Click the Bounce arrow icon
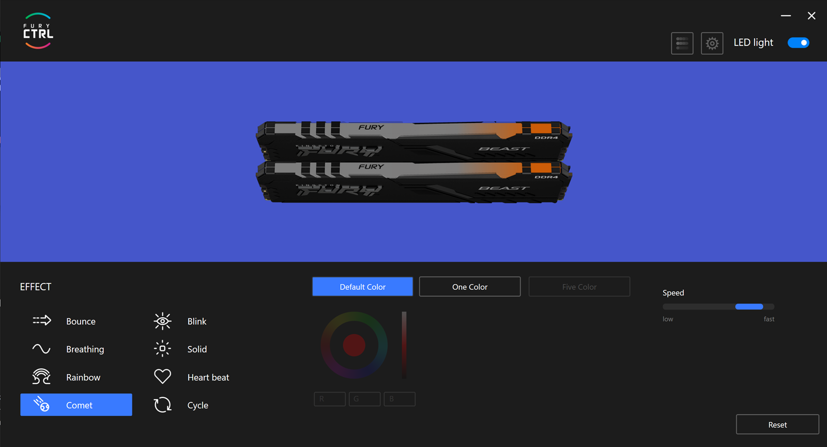 tap(42, 321)
